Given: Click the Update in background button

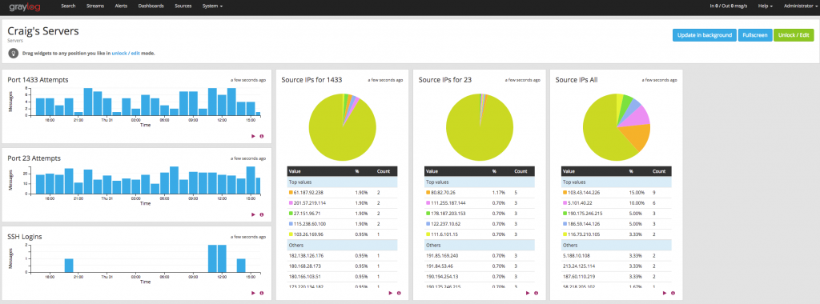Looking at the screenshot, I should (704, 35).
